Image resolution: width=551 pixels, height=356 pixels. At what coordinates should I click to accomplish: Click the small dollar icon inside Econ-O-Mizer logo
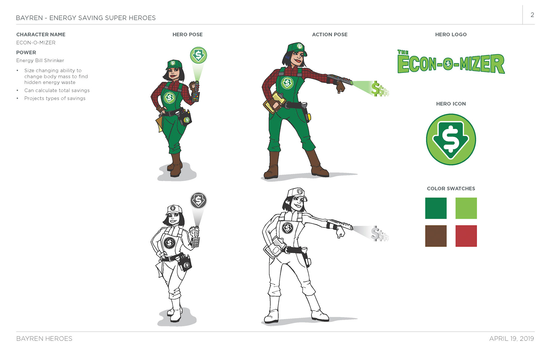448,64
